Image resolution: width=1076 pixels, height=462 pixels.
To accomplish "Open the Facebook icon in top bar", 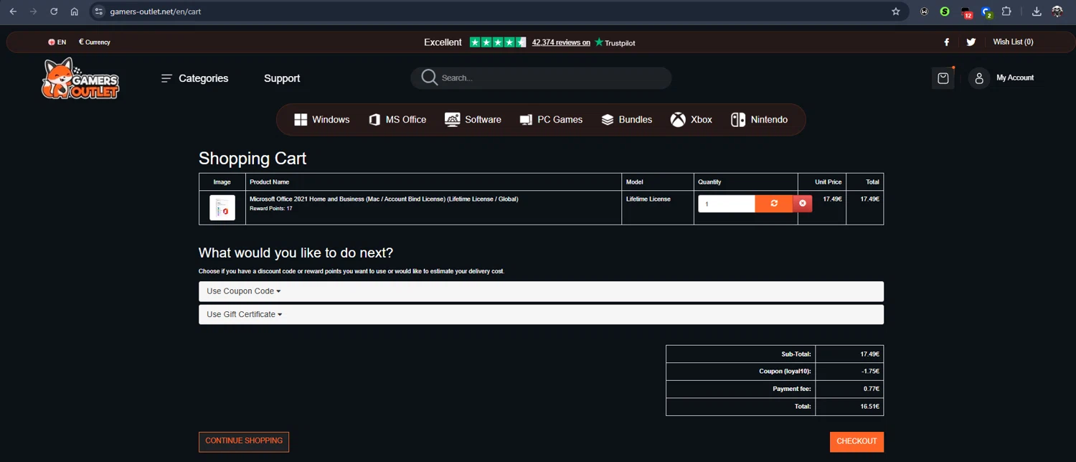I will point(946,42).
